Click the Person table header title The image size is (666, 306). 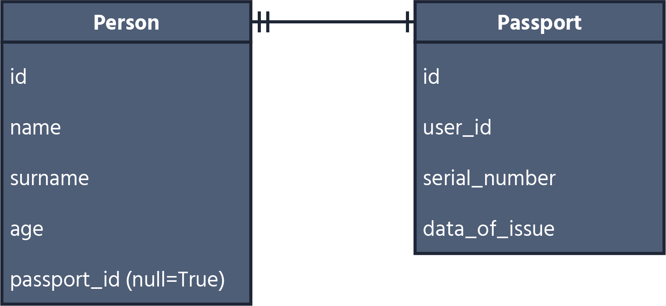click(126, 23)
